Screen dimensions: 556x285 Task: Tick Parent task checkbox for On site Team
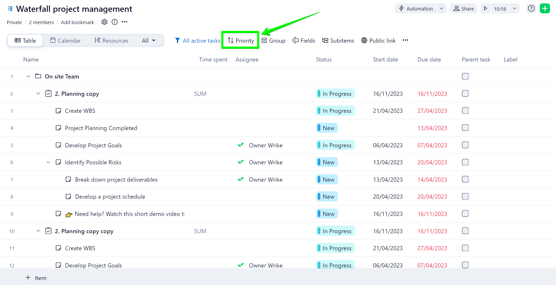[465, 76]
